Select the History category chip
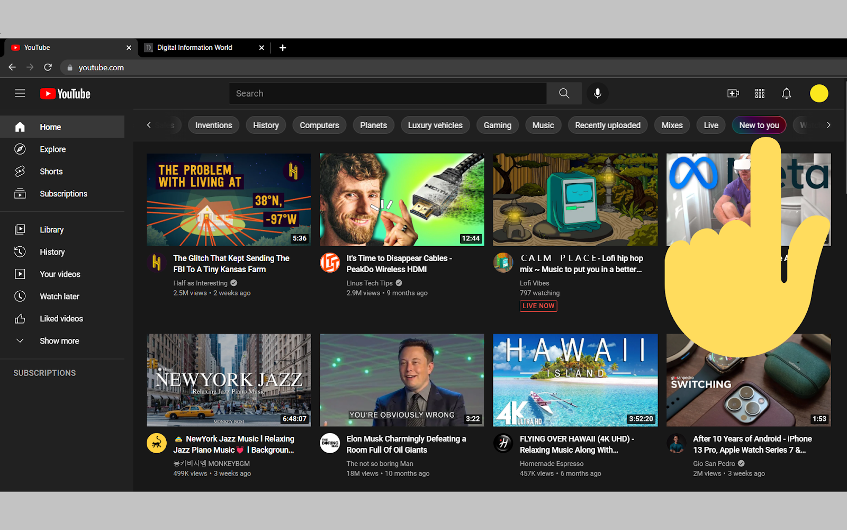The width and height of the screenshot is (847, 530). (x=266, y=125)
